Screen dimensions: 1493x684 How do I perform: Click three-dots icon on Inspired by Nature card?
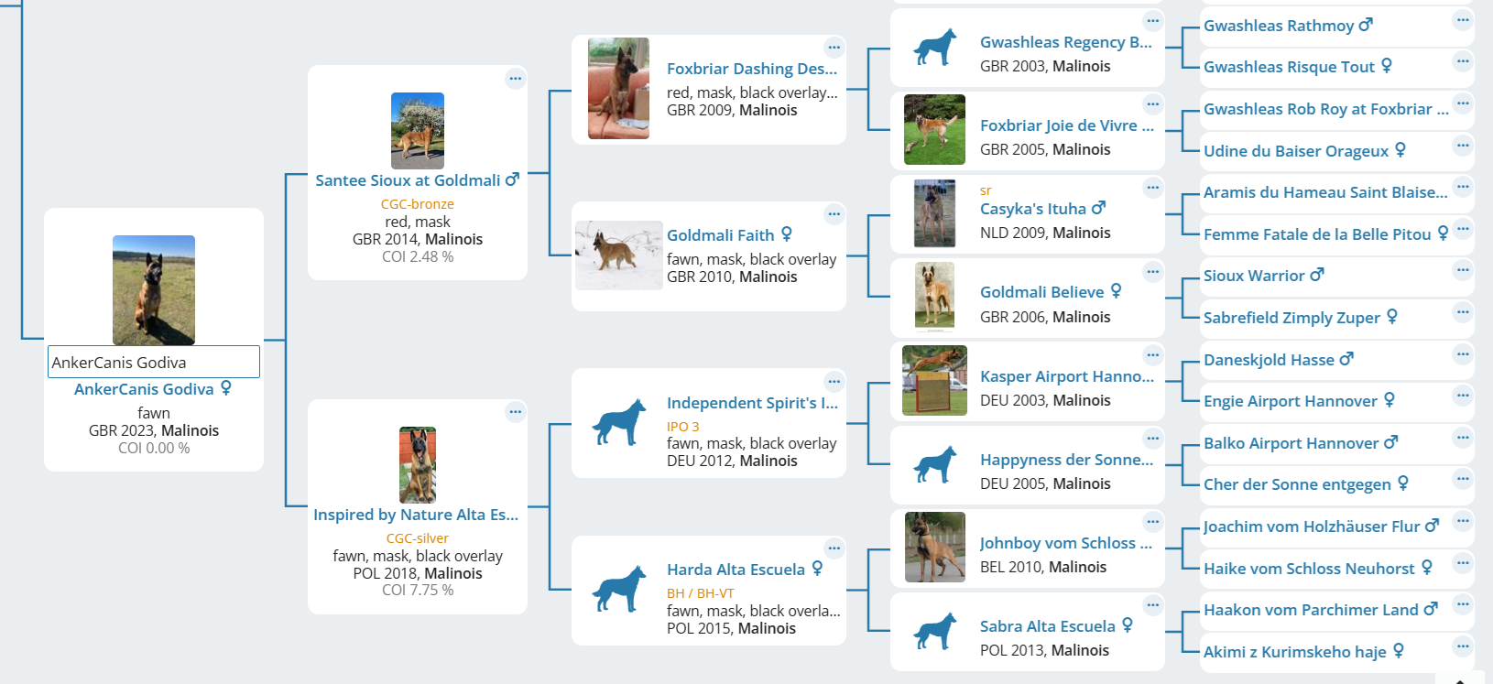coord(516,412)
